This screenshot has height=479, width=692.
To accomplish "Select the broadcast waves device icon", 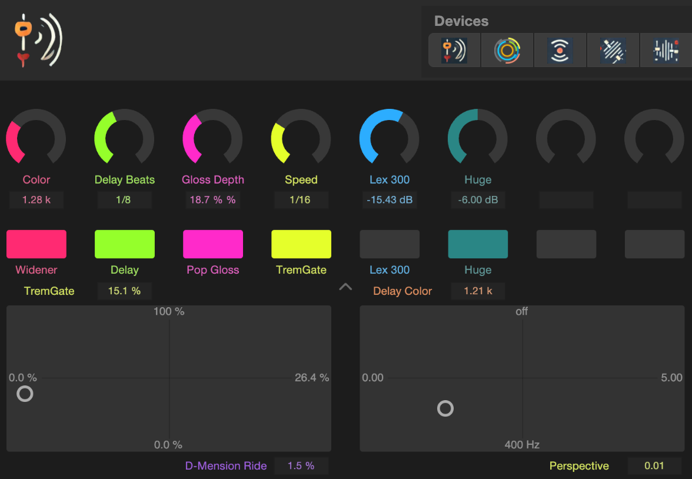I will pyautogui.click(x=560, y=51).
